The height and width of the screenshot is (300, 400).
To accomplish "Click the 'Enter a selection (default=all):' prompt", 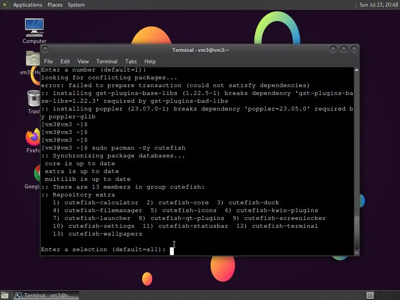I will pyautogui.click(x=103, y=250).
